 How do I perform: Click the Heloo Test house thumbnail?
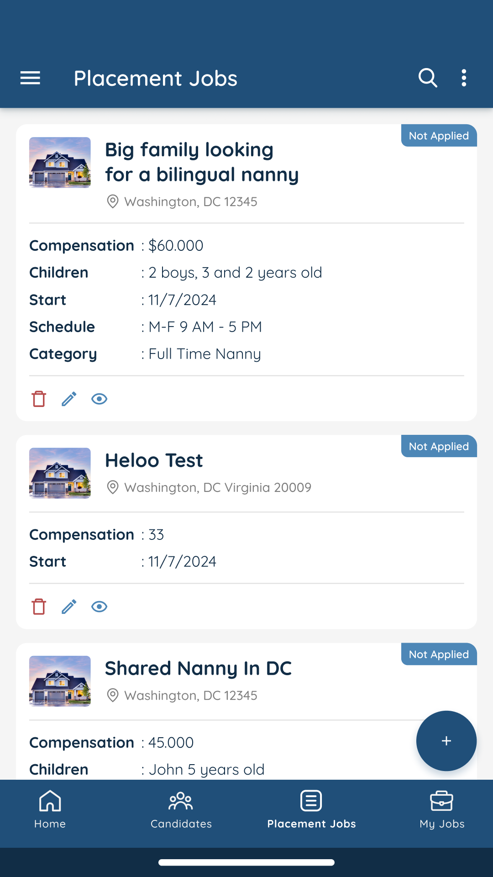60,473
